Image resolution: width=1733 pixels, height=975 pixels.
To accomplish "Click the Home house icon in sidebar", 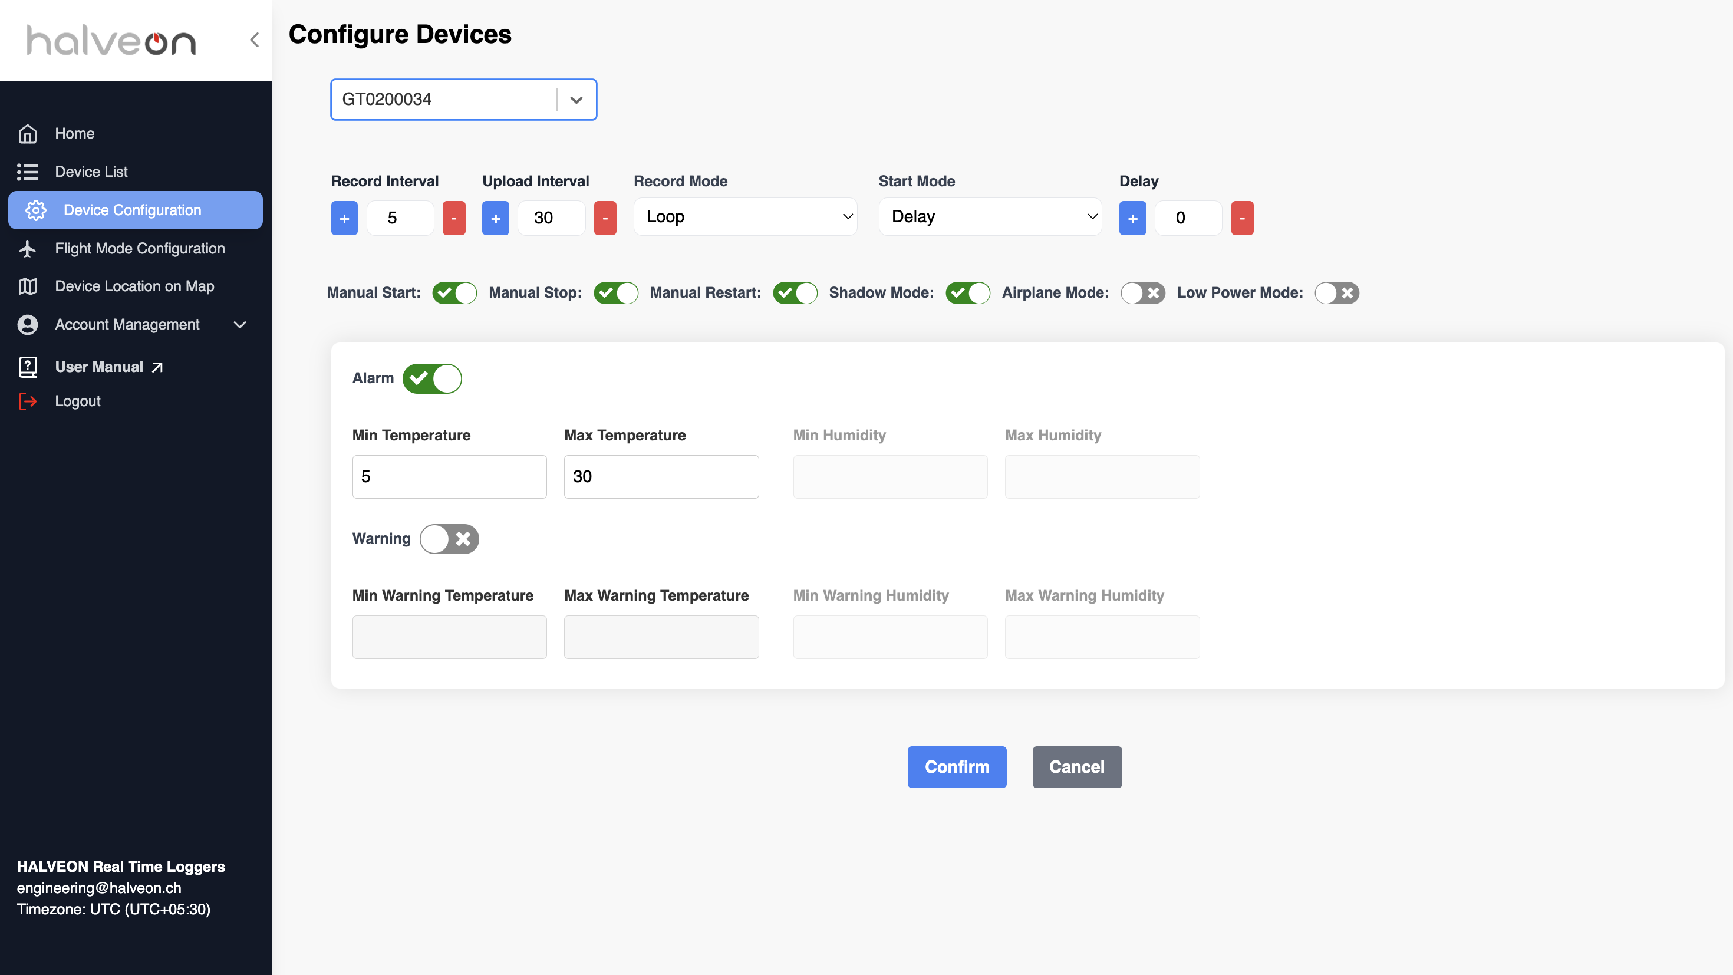I will click(28, 133).
